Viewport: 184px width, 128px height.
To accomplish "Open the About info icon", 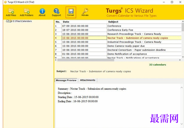I will pos(42,11).
